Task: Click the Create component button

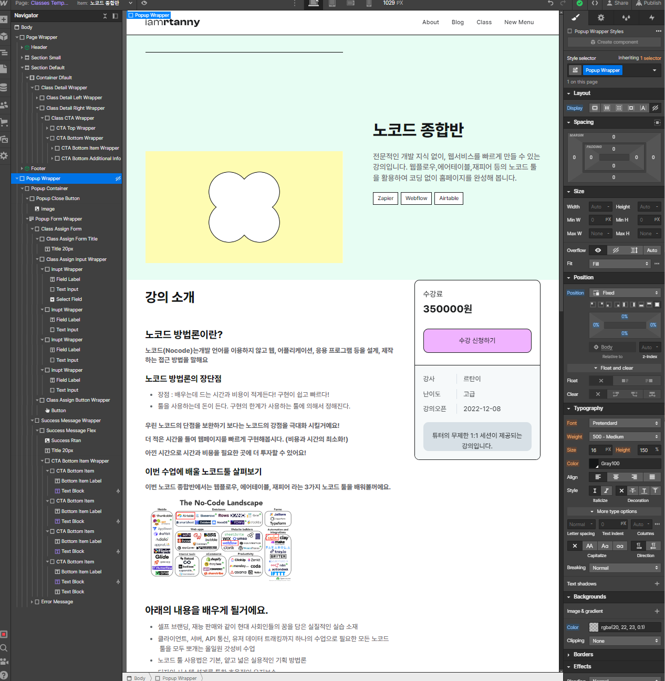Action: (x=614, y=42)
